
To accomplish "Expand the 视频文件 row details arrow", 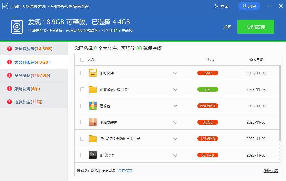I will point(175,155).
